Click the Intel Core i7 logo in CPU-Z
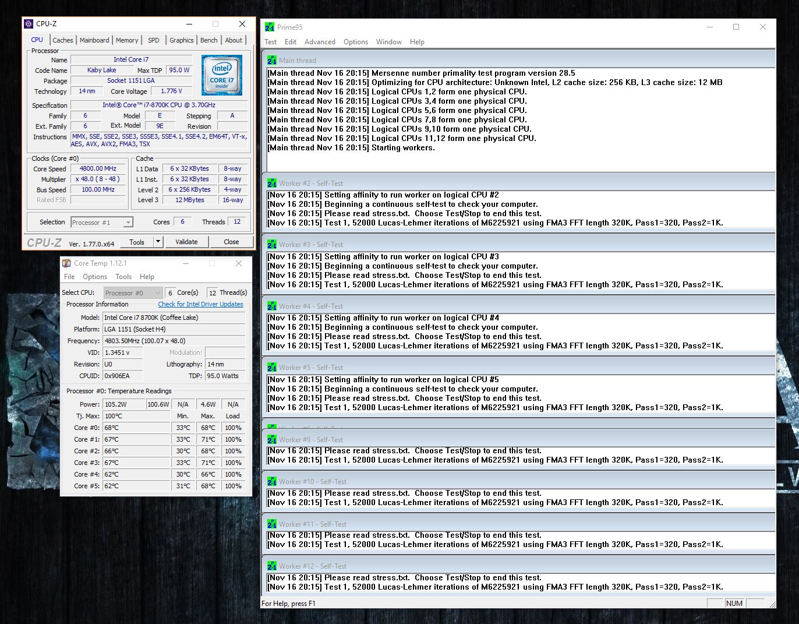Viewport: 799px width, 624px height. coord(222,75)
